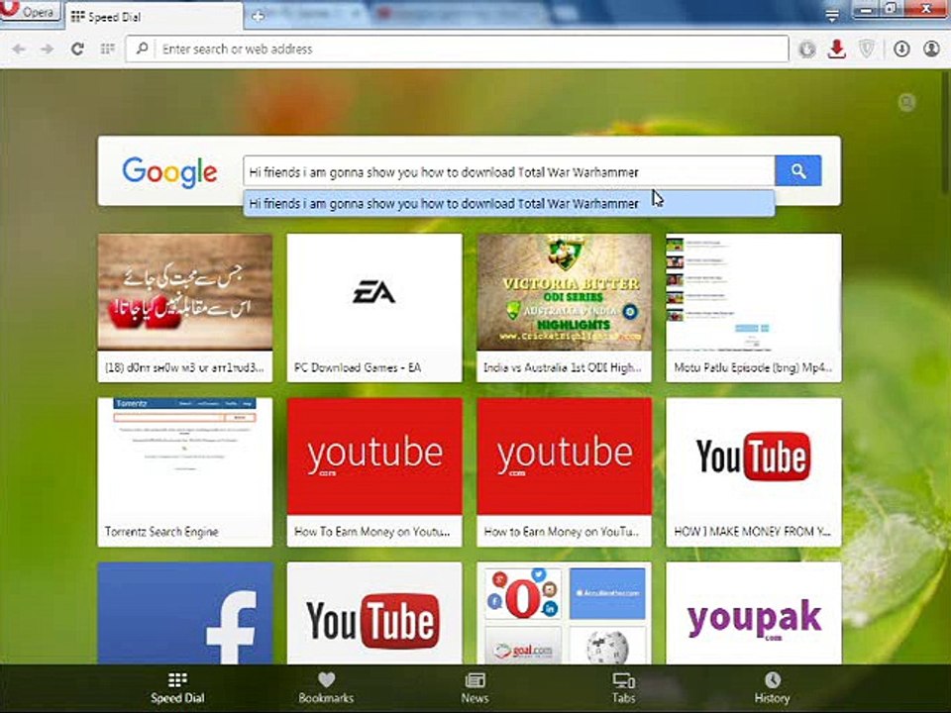Click the page vertical scrollbar
The image size is (951, 713).
point(947,134)
